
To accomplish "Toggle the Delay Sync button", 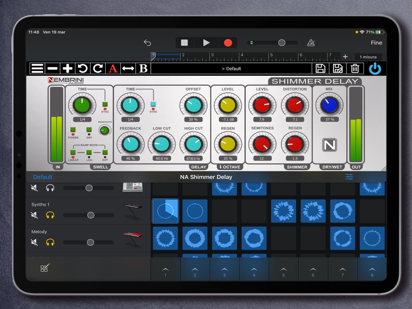I will [x=153, y=104].
